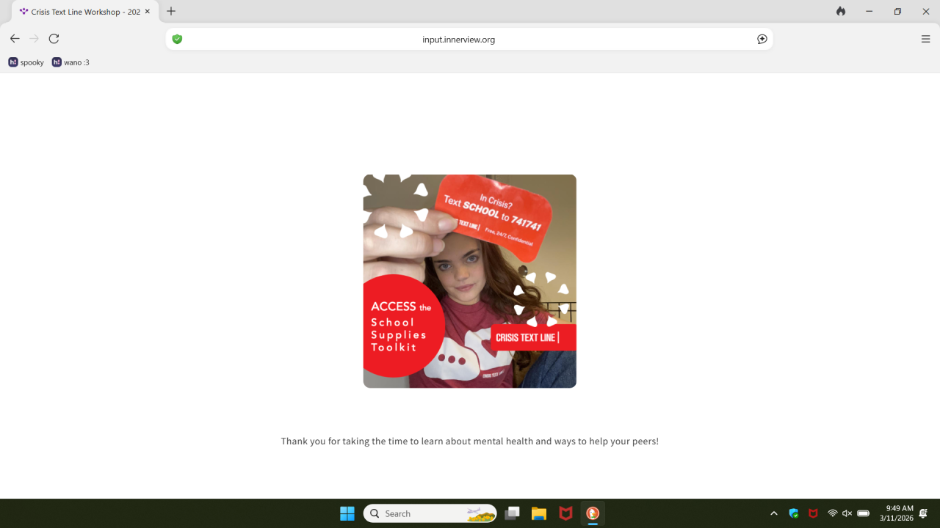Open the browser hamburger menu
This screenshot has height=528, width=940.
tap(925, 39)
